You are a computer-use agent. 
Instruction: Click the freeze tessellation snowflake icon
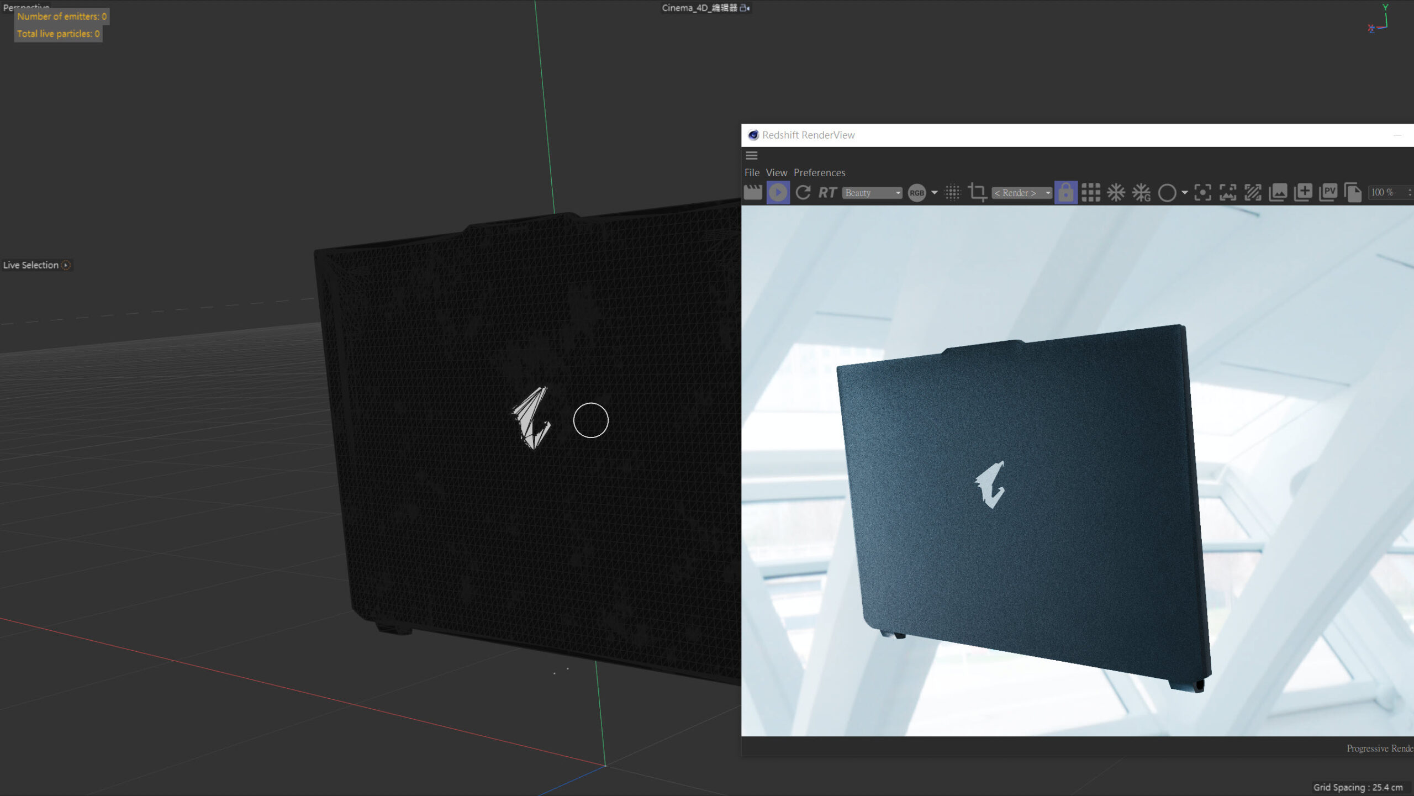click(x=1116, y=192)
